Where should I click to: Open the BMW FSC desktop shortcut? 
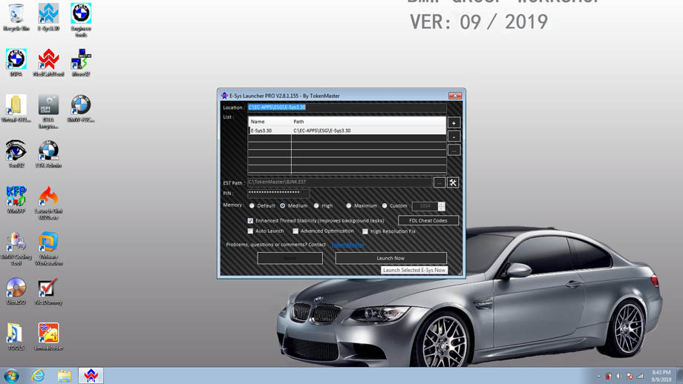(81, 109)
